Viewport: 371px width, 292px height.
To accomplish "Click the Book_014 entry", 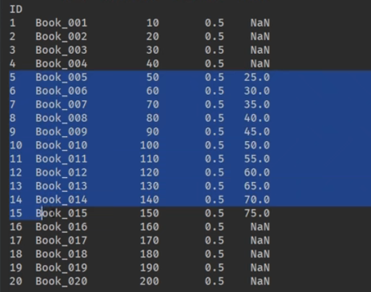I will 61,199.
